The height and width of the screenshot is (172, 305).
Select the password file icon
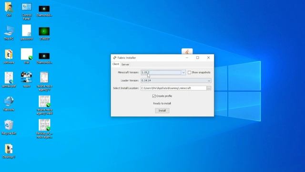[x=27, y=32]
